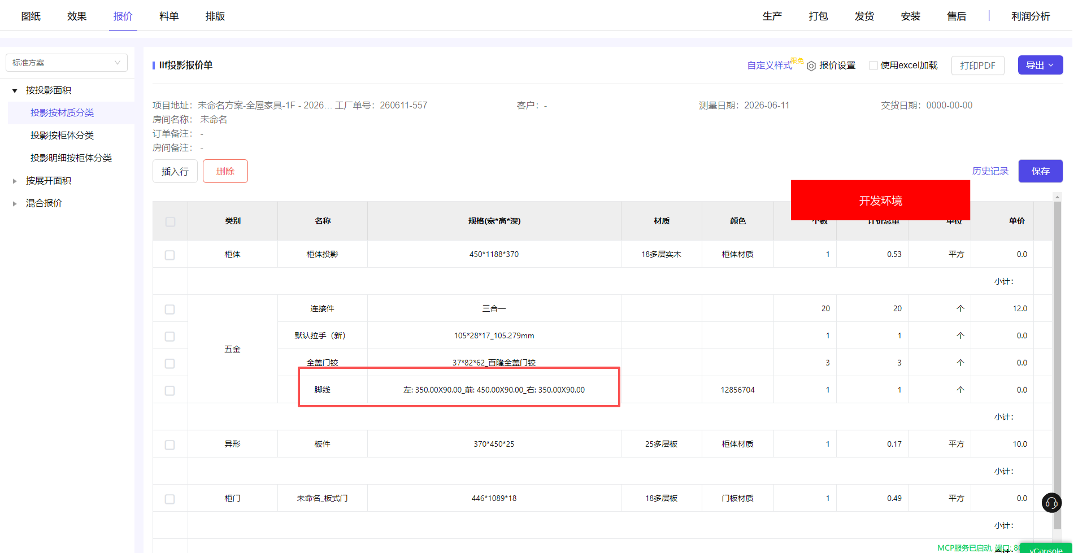Check the 连接件 row checkbox
This screenshot has width=1078, height=553.
click(169, 309)
